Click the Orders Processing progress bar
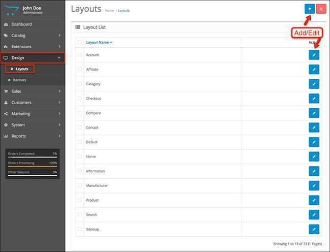The width and height of the screenshot is (330, 252). click(32, 166)
